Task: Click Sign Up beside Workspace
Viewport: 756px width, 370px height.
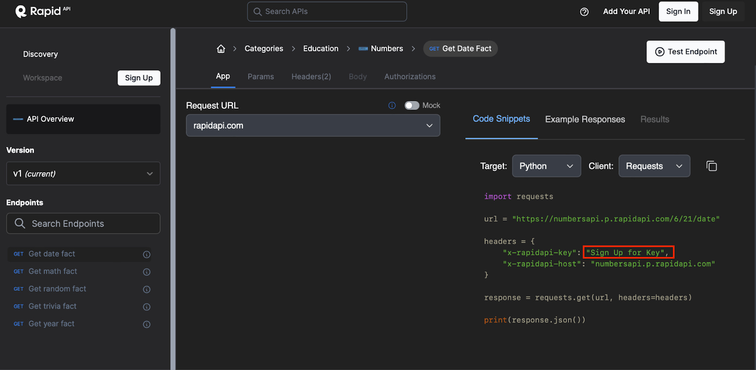Action: [139, 78]
